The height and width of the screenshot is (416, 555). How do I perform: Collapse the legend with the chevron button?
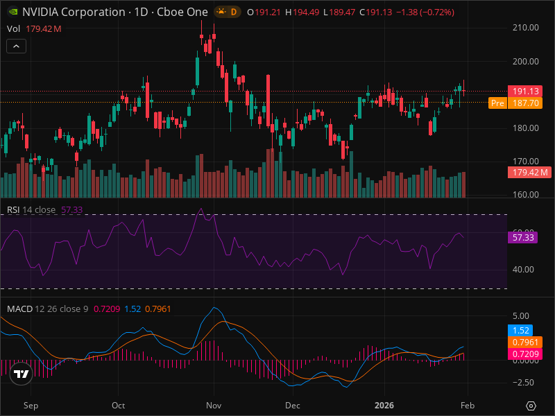16,46
